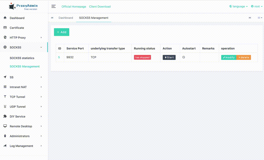Click the root user avatar icon
264x160 pixels.
pos(252,6)
